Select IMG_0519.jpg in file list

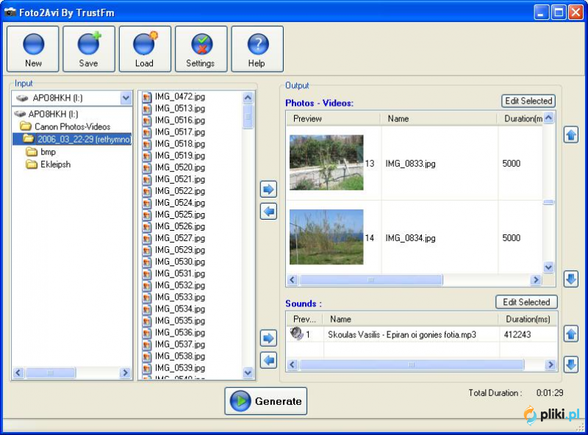click(x=180, y=156)
